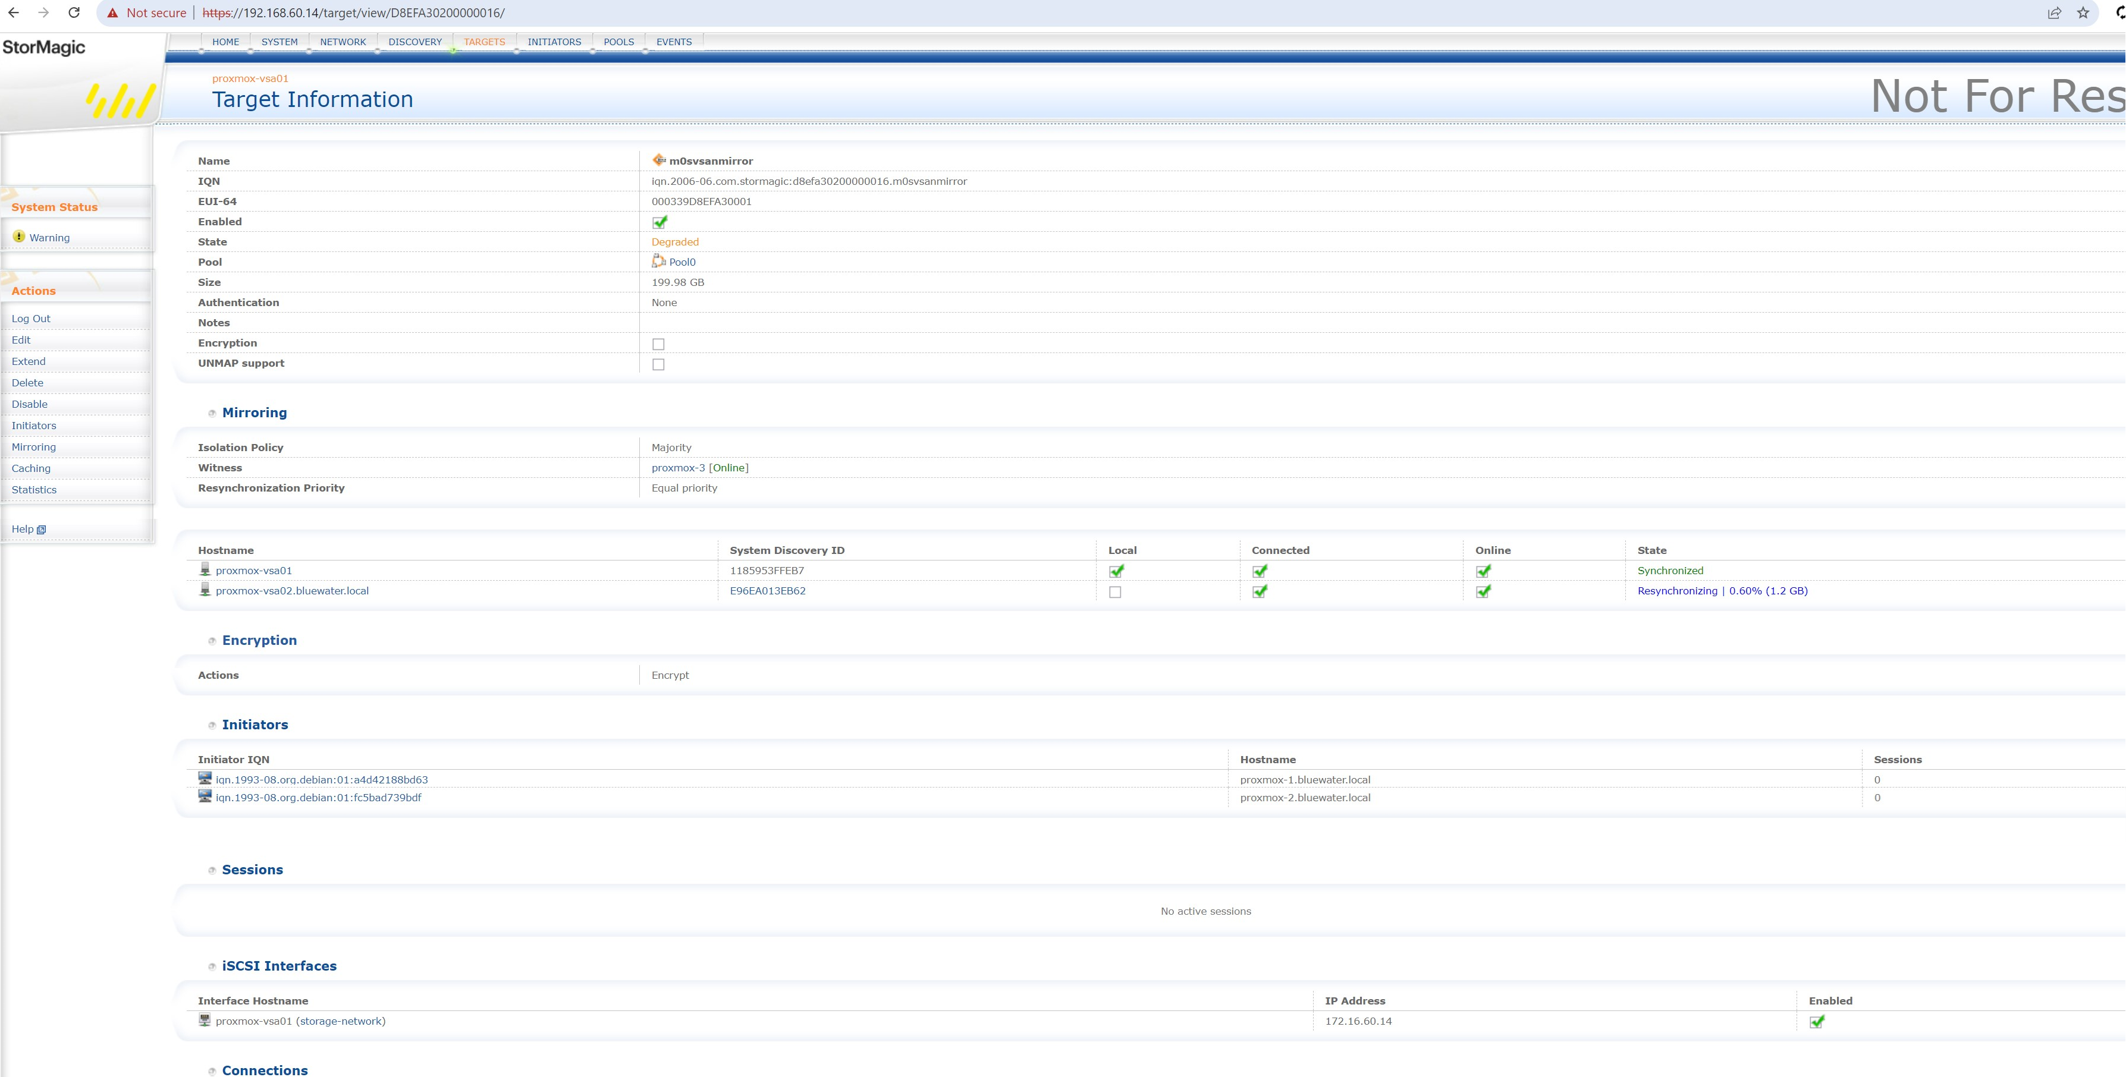Open witness proxmox-3 link
This screenshot has width=2126, height=1077.
pyautogui.click(x=679, y=468)
